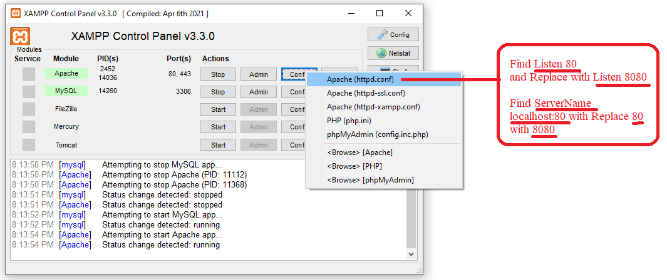Click the XAMPP icon in the title bar
667x280 pixels.
click(x=15, y=14)
